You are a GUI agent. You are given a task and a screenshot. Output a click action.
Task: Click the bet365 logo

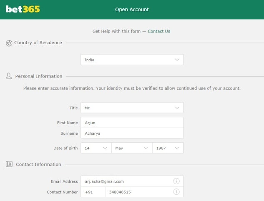(23, 9)
